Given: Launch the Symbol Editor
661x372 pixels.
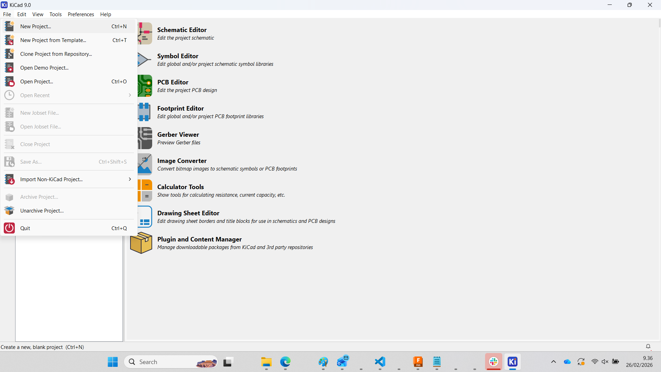Looking at the screenshot, I should (178, 59).
